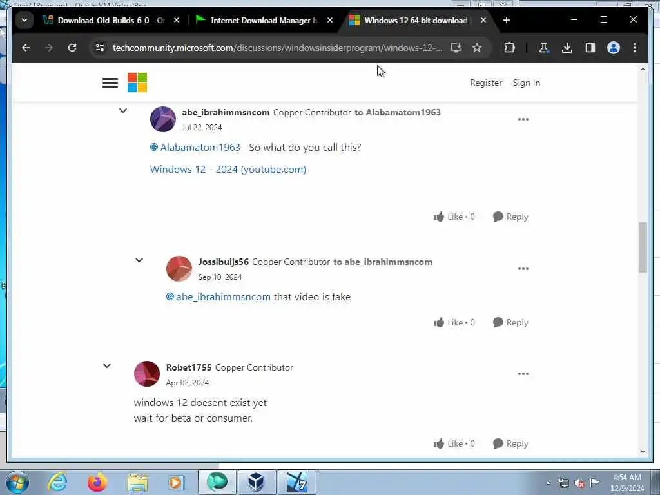Open Jossibuijs56 username profile
660x495 pixels.
point(224,262)
